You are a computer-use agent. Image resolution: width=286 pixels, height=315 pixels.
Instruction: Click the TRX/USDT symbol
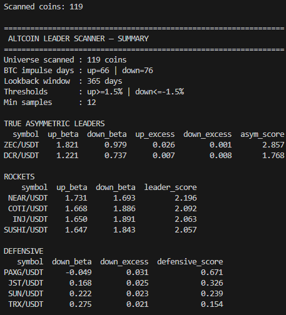[x=26, y=304]
